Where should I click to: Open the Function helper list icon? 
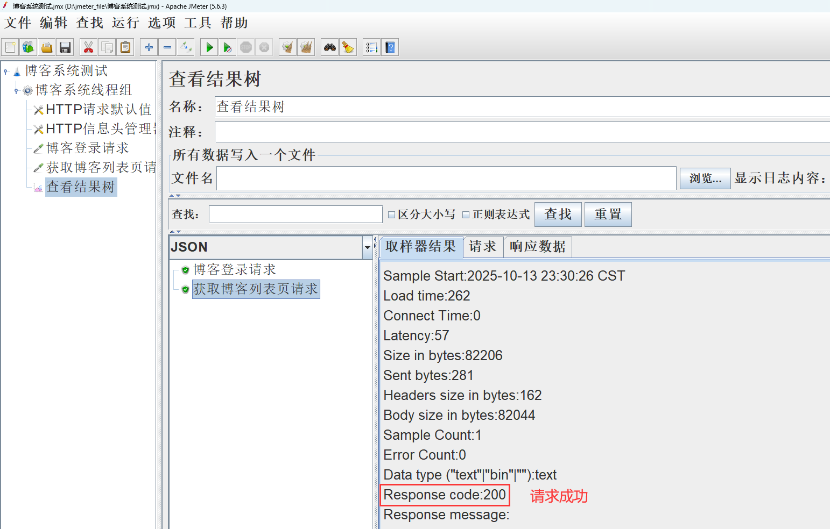click(x=372, y=47)
